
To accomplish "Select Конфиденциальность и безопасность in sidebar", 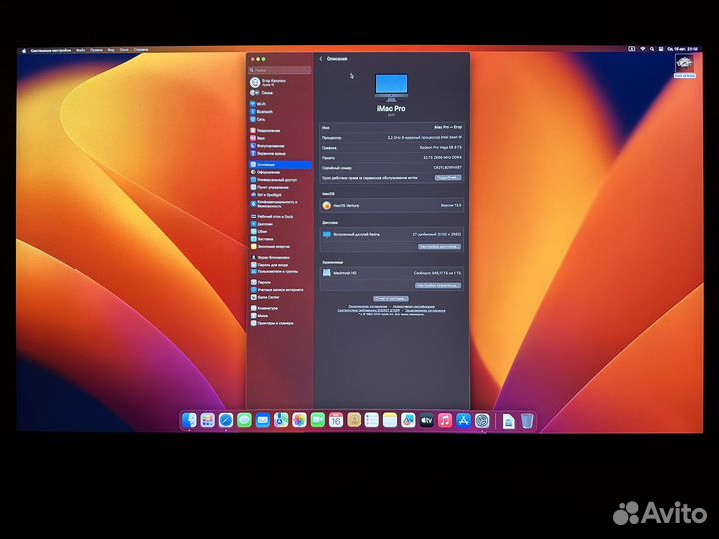I will 274,204.
